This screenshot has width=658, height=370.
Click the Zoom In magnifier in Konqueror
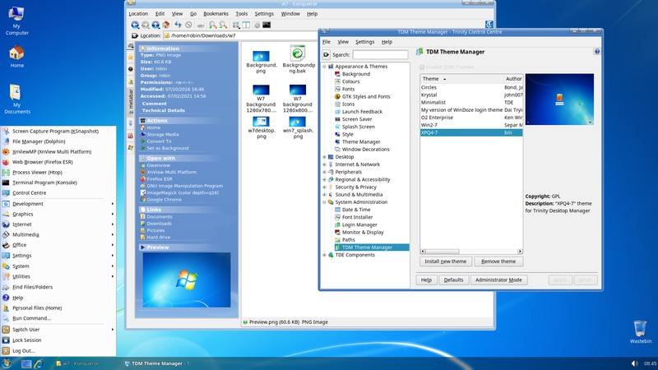pos(213,25)
